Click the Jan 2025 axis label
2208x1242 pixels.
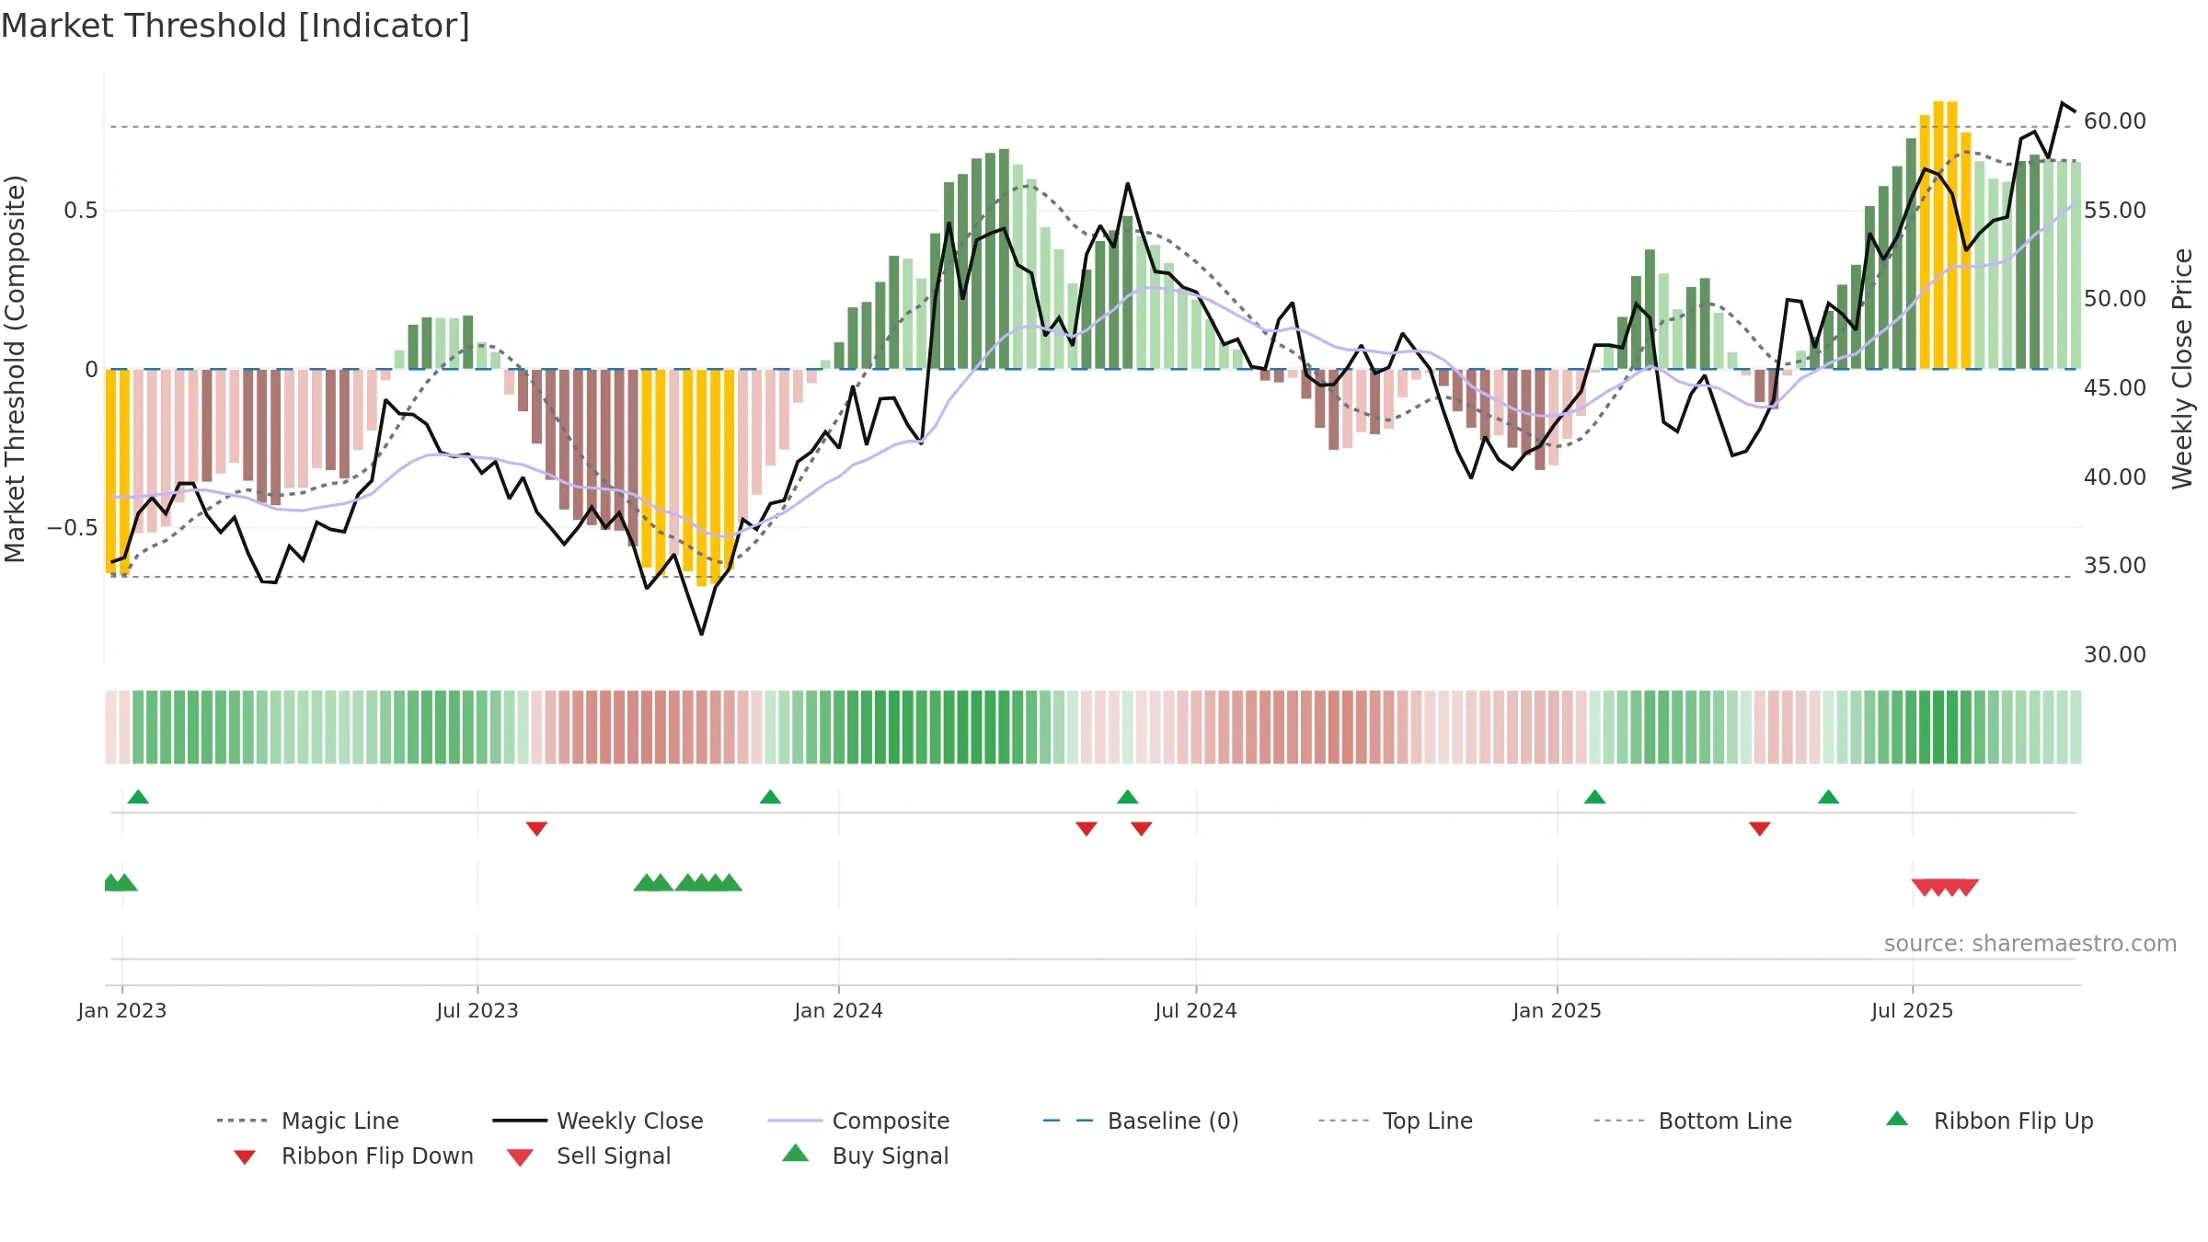1558,1011
